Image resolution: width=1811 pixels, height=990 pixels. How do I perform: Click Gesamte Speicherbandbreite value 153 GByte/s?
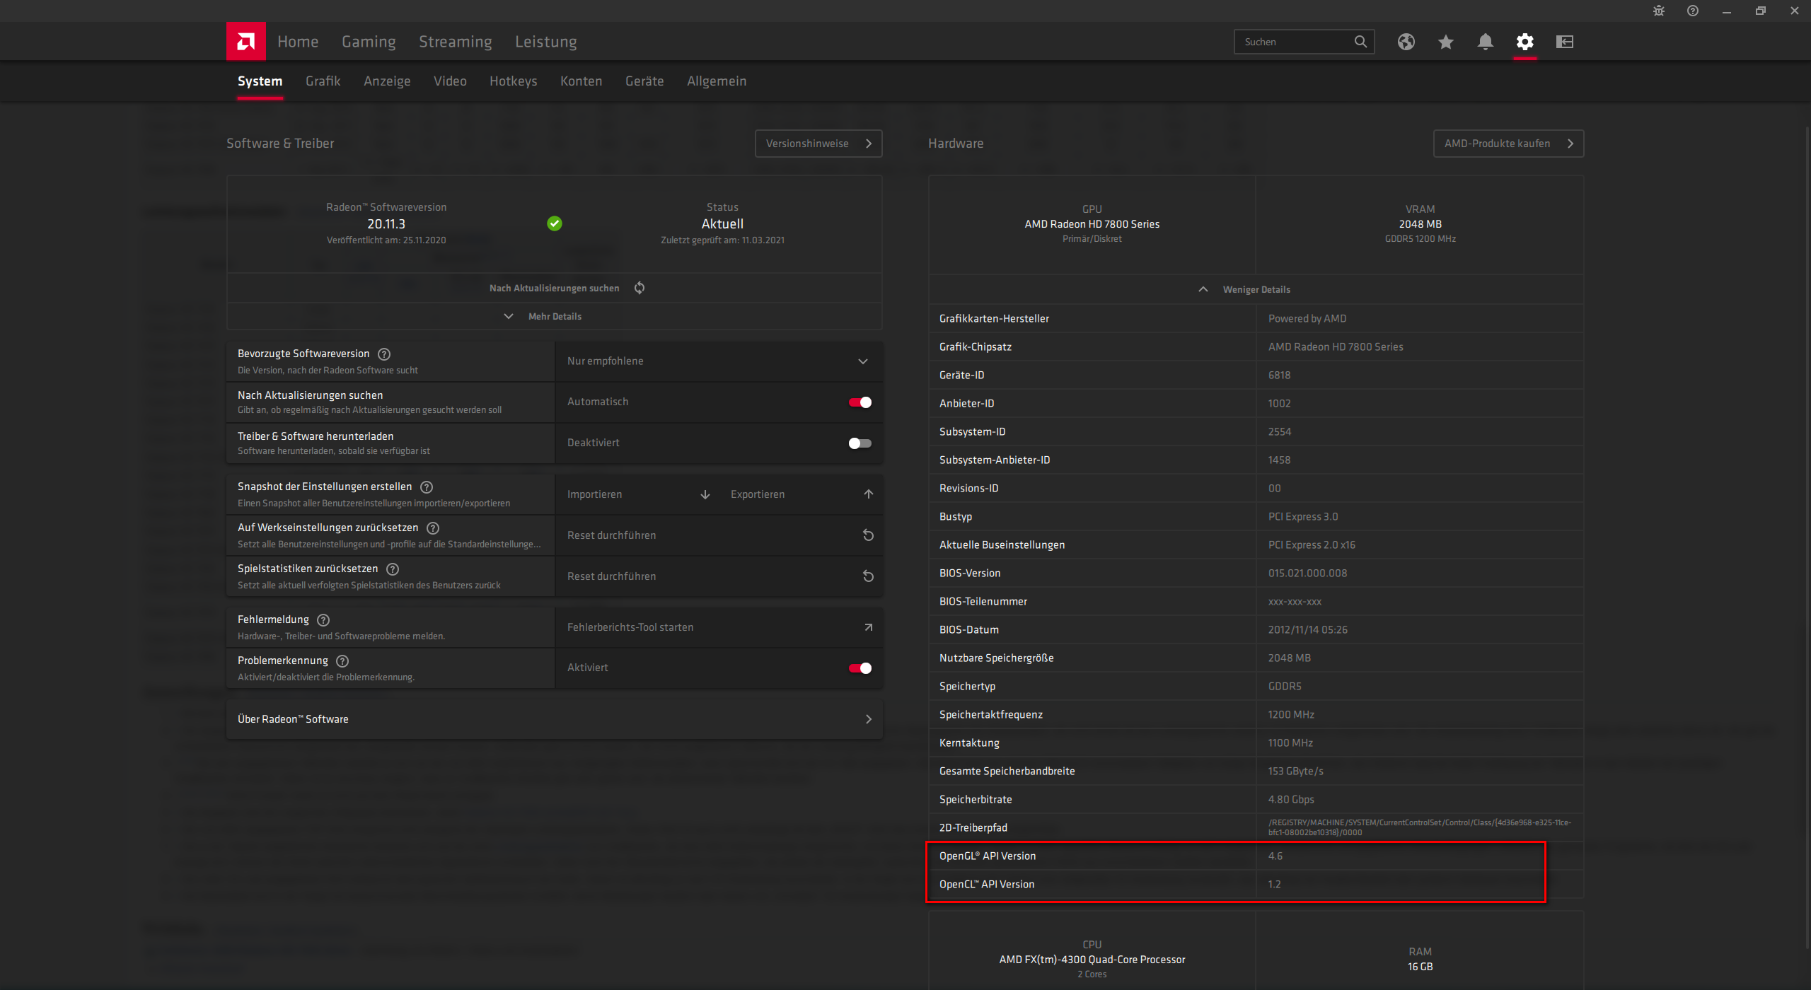click(1295, 771)
